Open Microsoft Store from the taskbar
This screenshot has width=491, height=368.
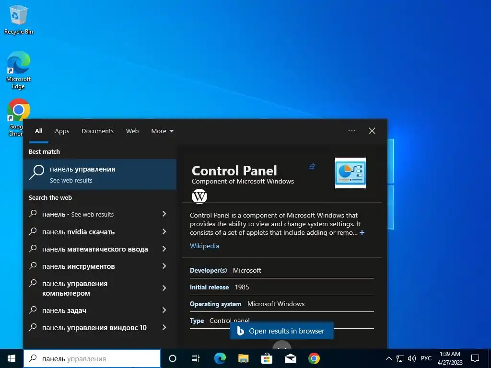(267, 358)
